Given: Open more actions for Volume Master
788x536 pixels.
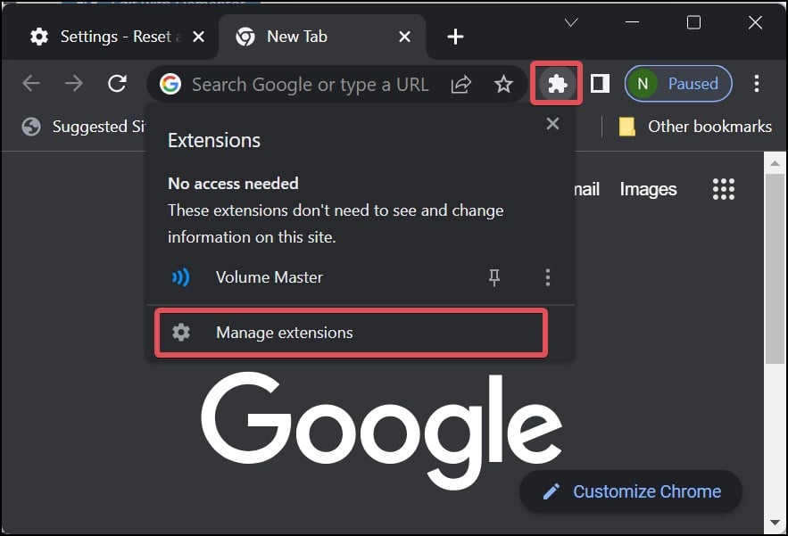Looking at the screenshot, I should tap(547, 276).
